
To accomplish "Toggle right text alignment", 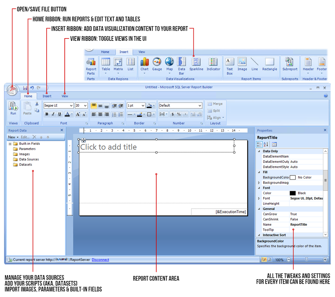I will (x=107, y=115).
